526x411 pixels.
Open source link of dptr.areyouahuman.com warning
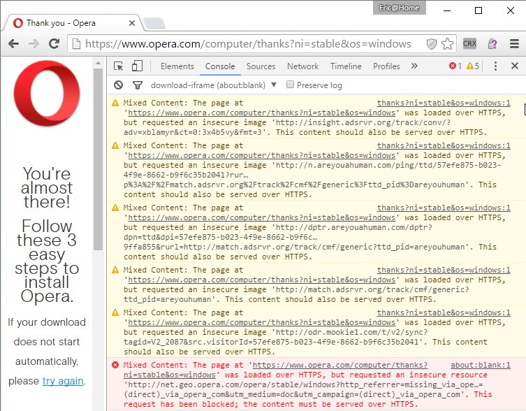444,208
